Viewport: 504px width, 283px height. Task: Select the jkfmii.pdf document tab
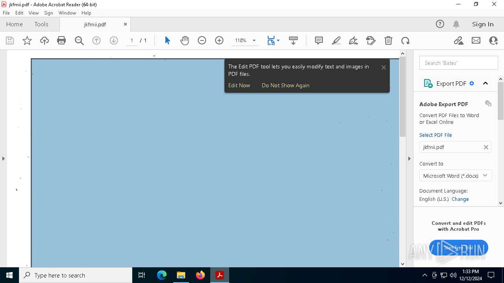[x=95, y=24]
